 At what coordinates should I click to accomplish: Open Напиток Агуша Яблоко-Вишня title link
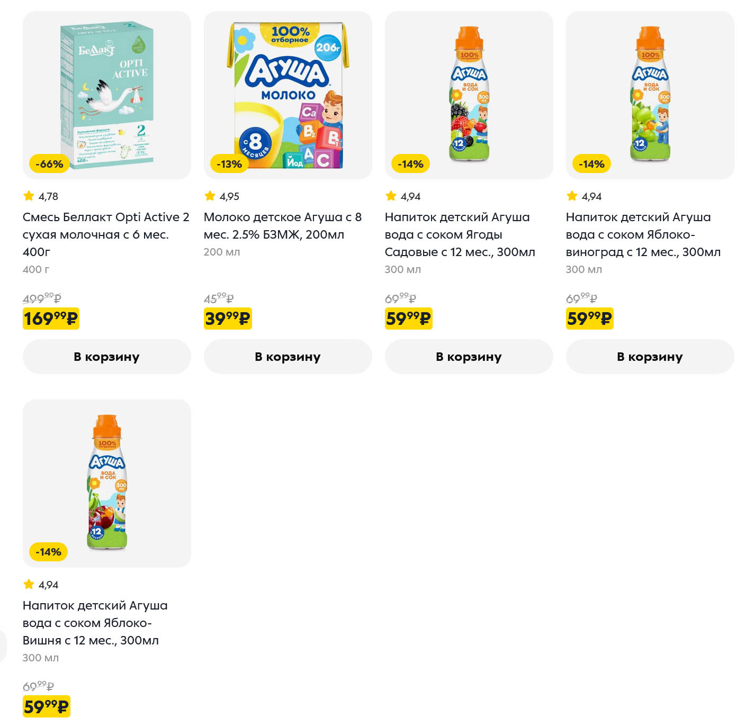(95, 622)
